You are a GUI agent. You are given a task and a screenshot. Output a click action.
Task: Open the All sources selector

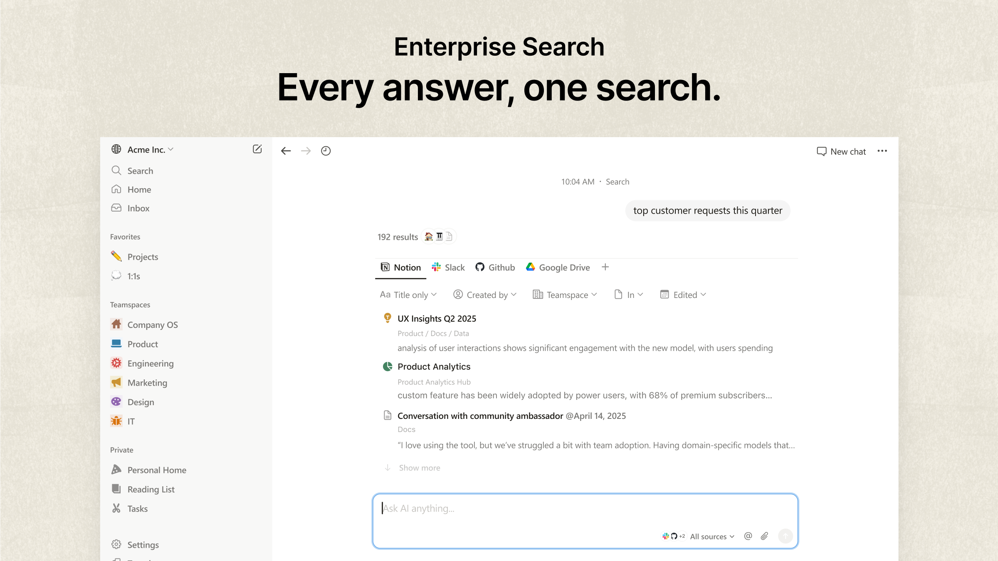click(711, 536)
